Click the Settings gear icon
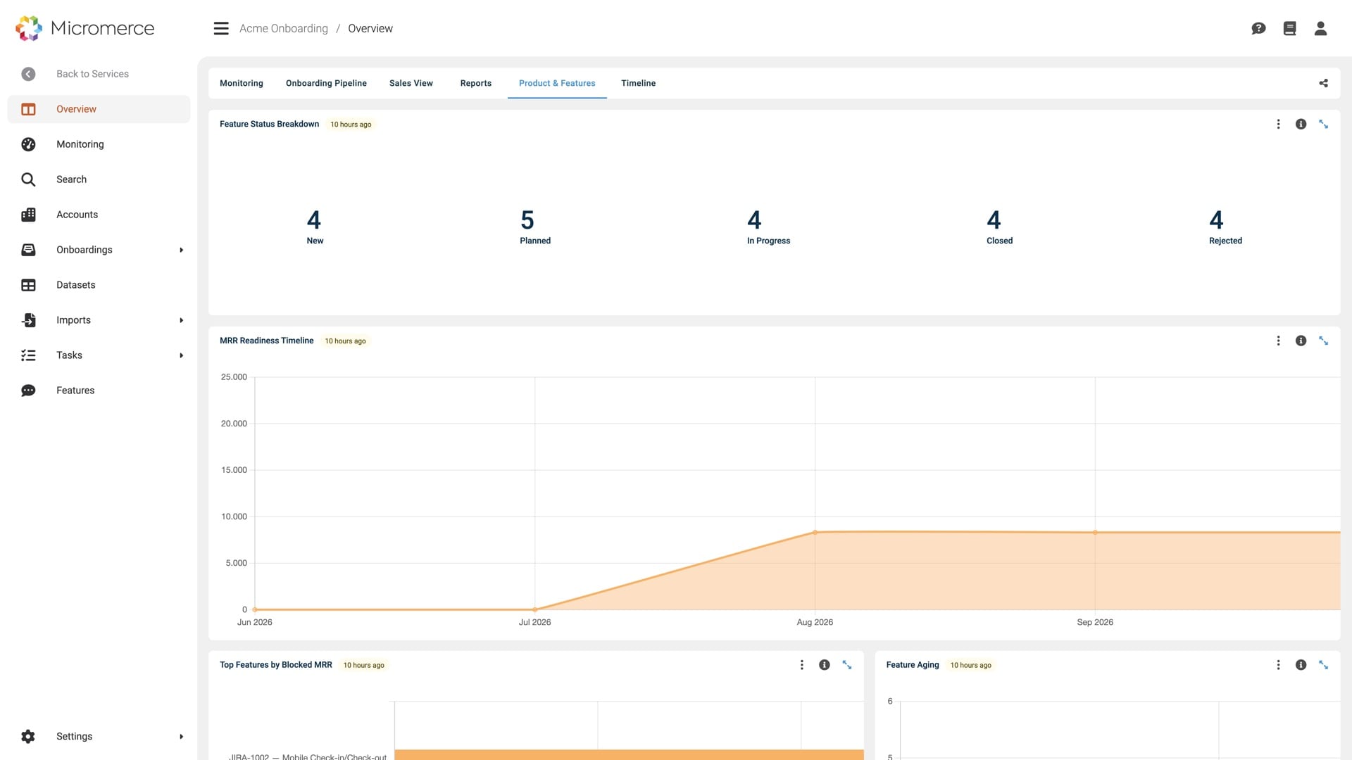 point(28,736)
